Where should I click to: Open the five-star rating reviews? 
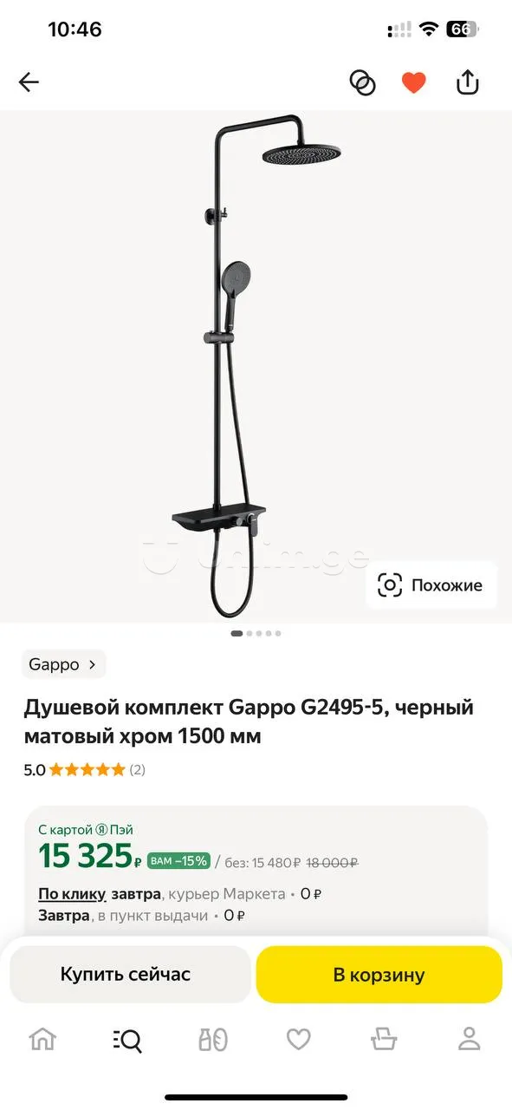pos(84,769)
